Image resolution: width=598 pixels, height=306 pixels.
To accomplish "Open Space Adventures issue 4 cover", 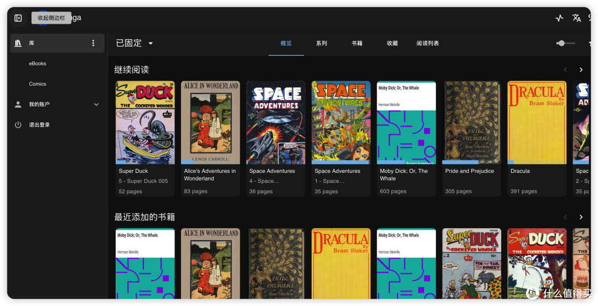I will tap(276, 123).
